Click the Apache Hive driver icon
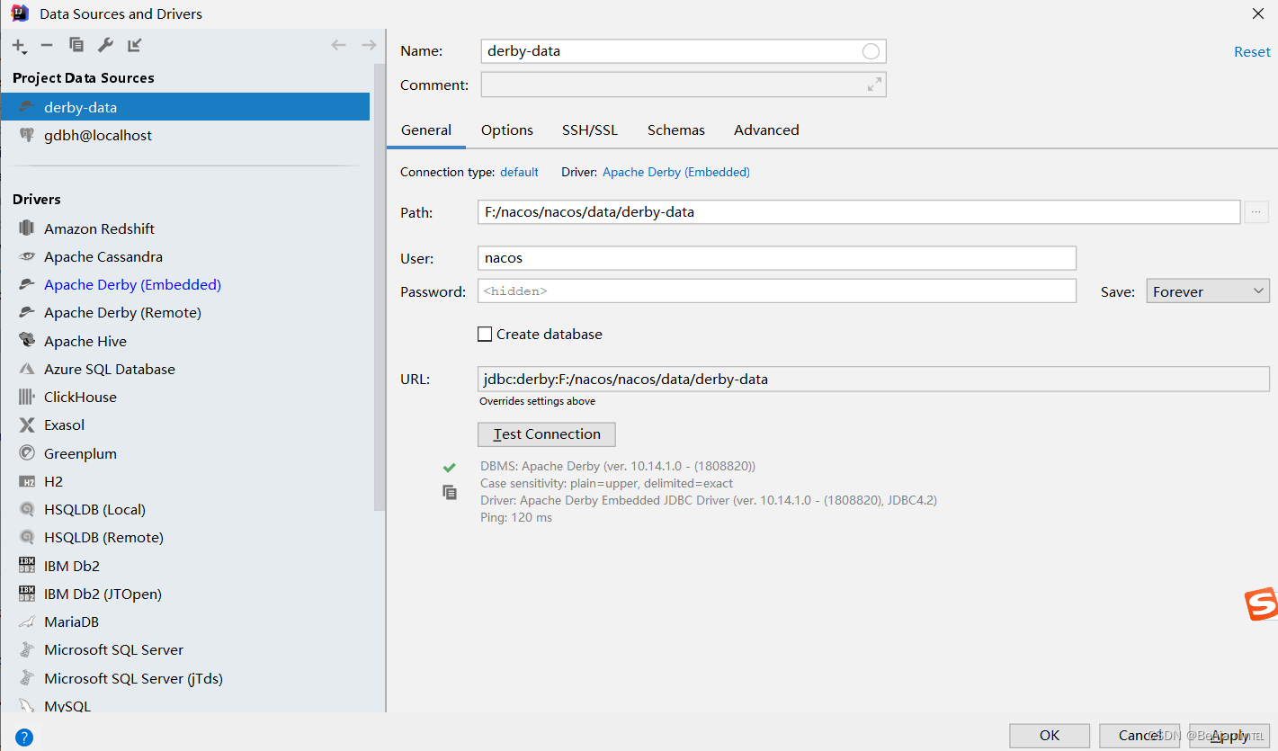 27,341
